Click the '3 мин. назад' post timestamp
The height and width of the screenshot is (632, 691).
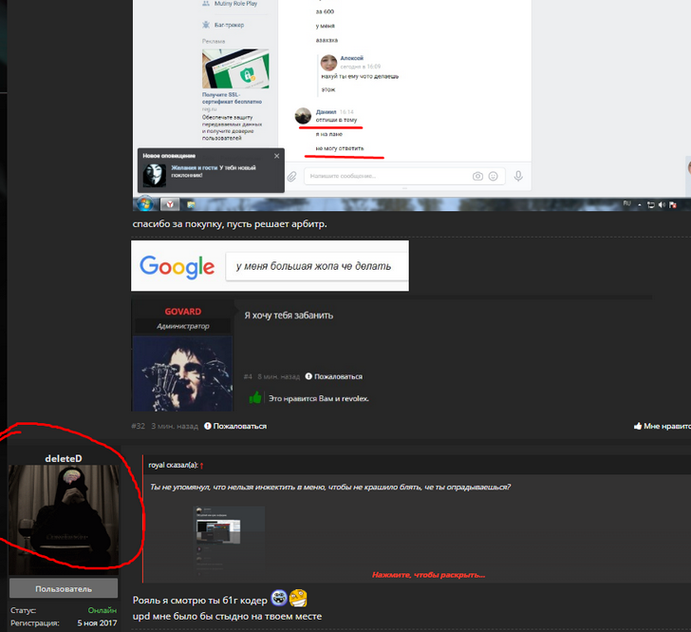tap(175, 426)
